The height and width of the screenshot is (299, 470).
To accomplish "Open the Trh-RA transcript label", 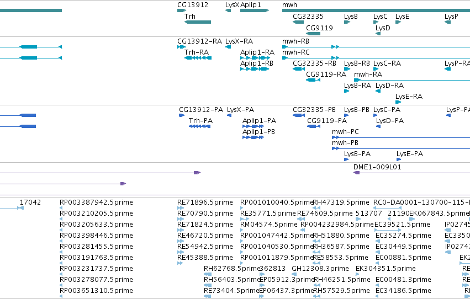I will click(197, 52).
